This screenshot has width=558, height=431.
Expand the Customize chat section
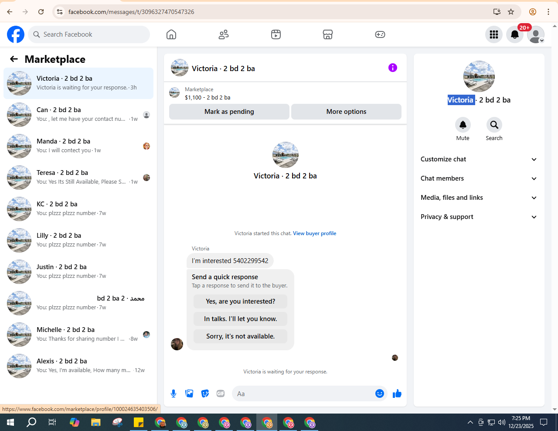point(479,159)
